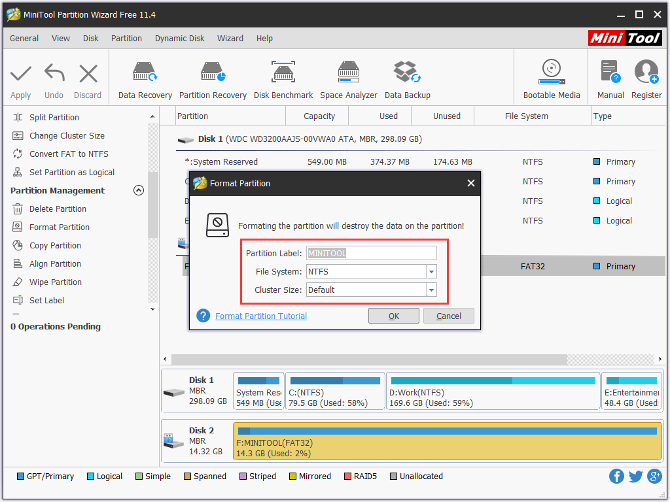Collapse the Partition Management section

[x=138, y=191]
